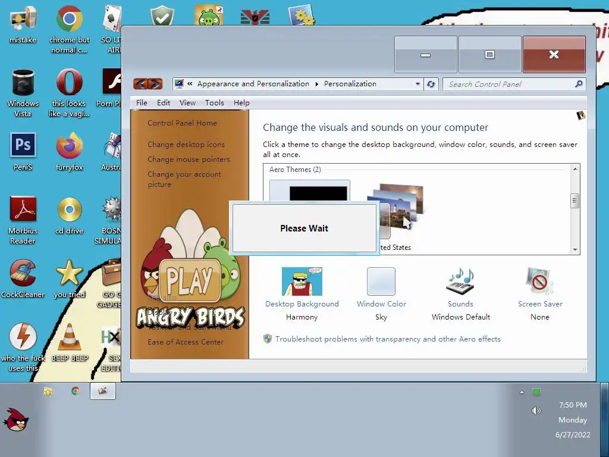Open Window Color Sky swatch
The width and height of the screenshot is (609, 457).
tap(381, 294)
